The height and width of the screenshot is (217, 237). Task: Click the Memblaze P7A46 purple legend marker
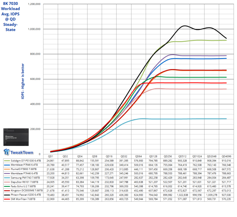[x=7, y=173]
